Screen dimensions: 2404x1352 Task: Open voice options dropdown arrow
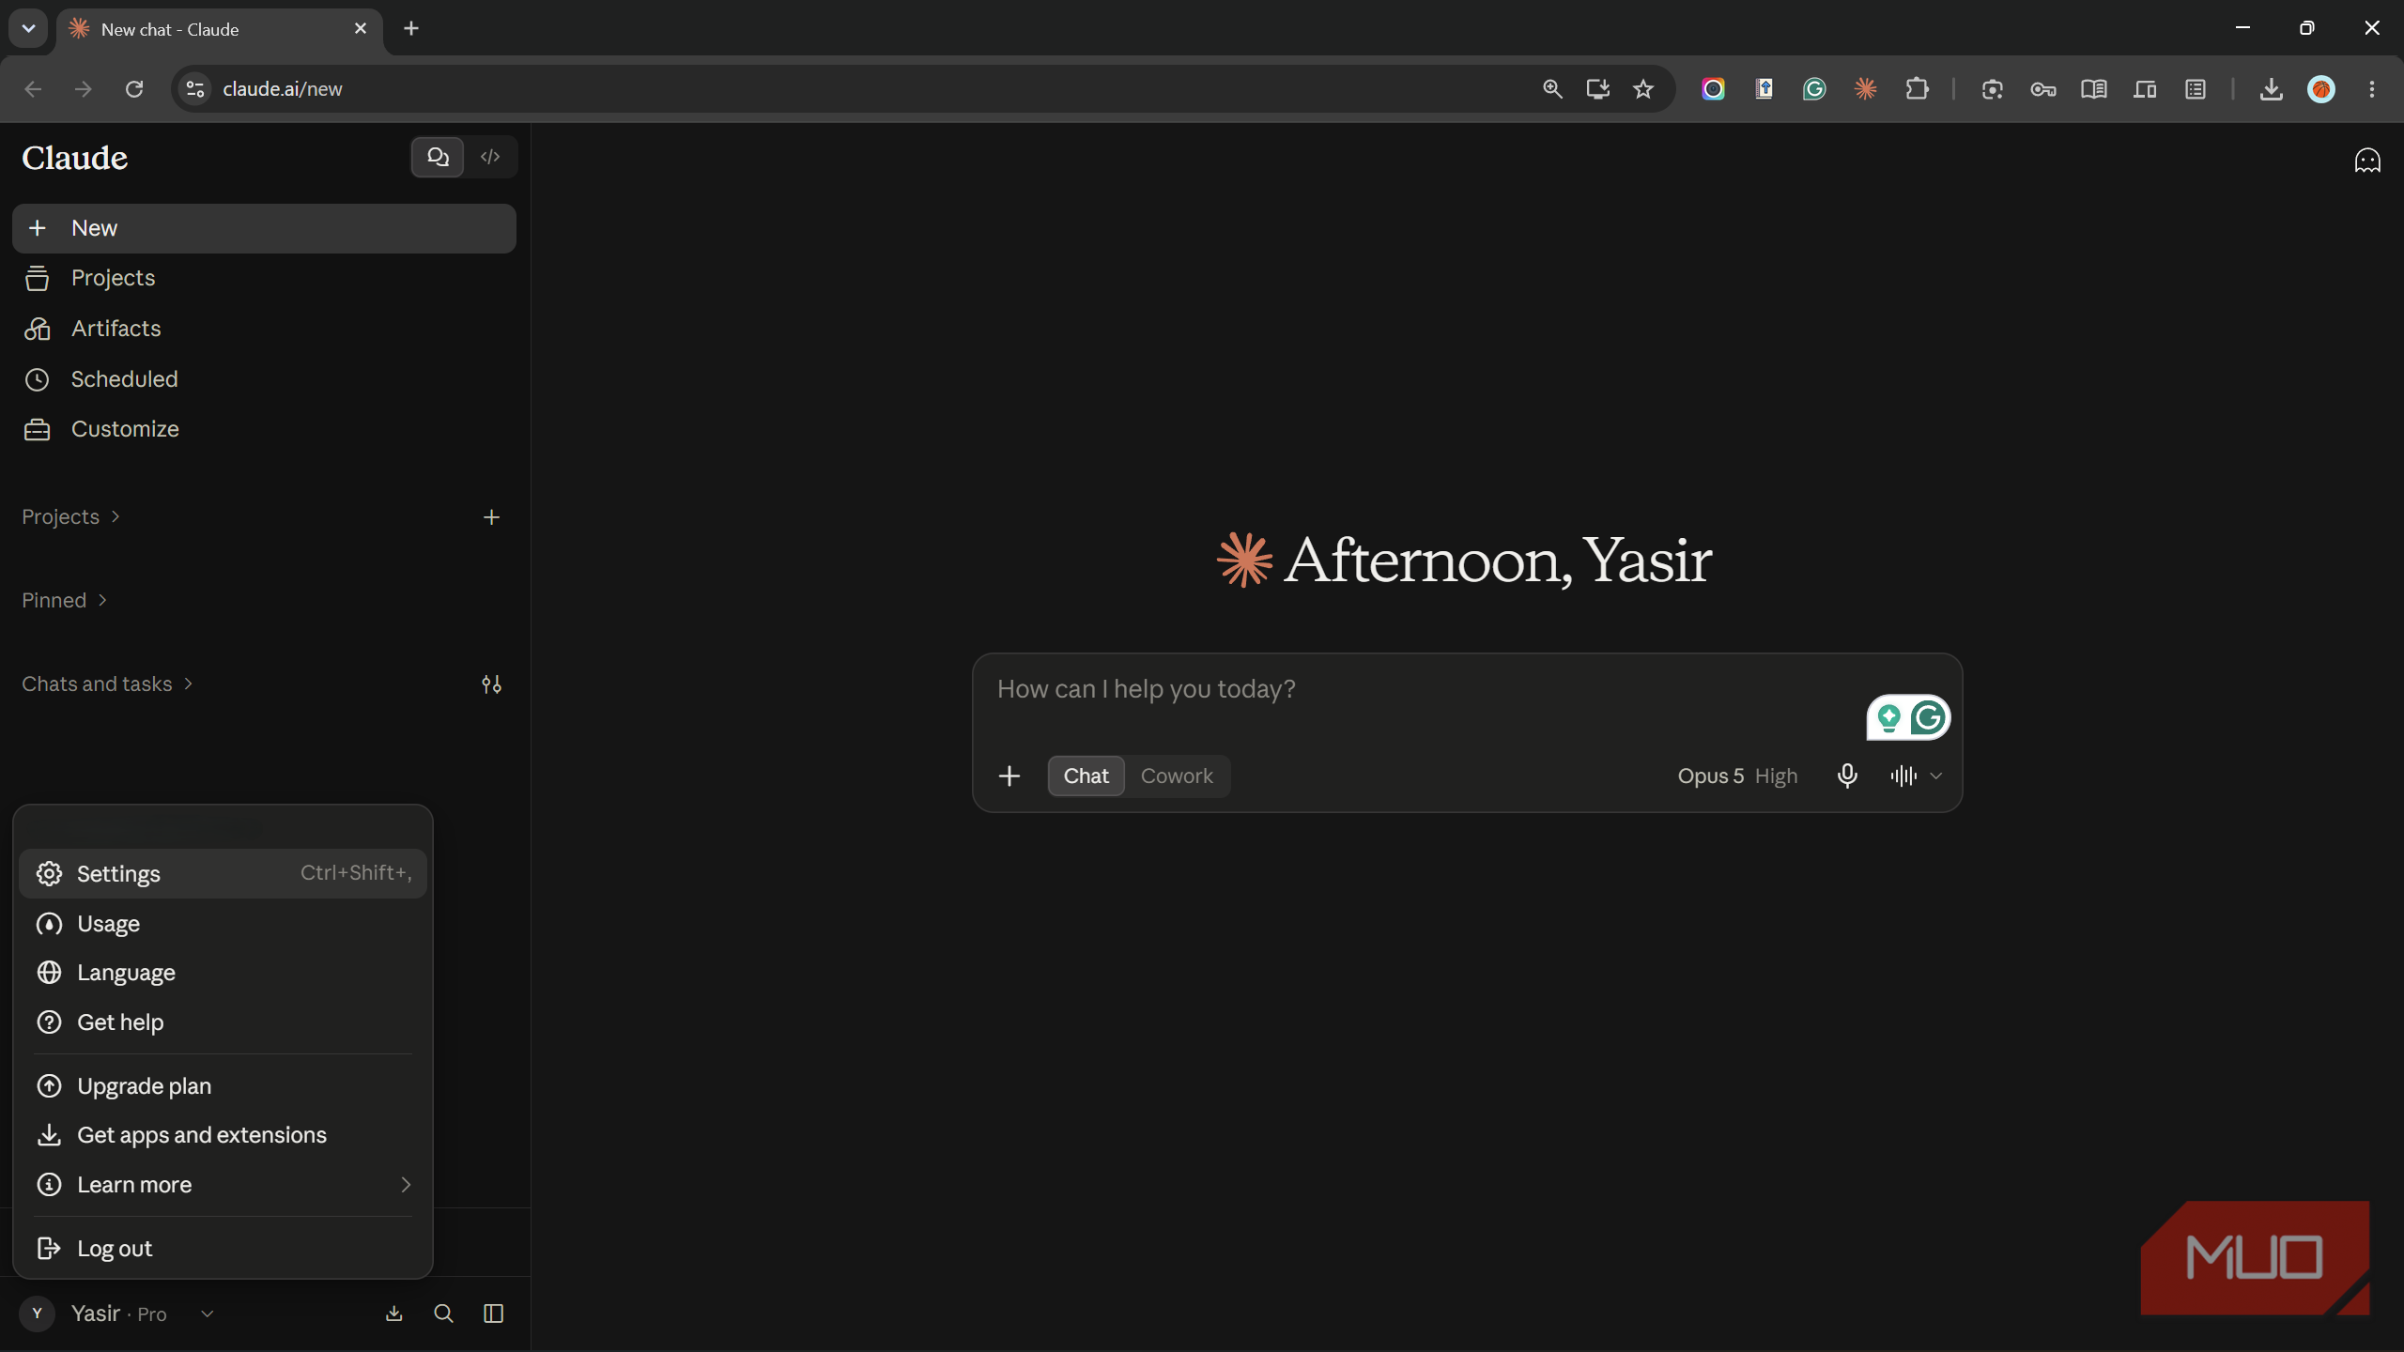[1936, 776]
